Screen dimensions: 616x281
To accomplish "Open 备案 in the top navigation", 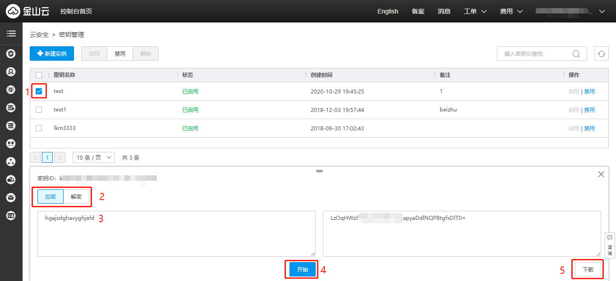I will [418, 11].
